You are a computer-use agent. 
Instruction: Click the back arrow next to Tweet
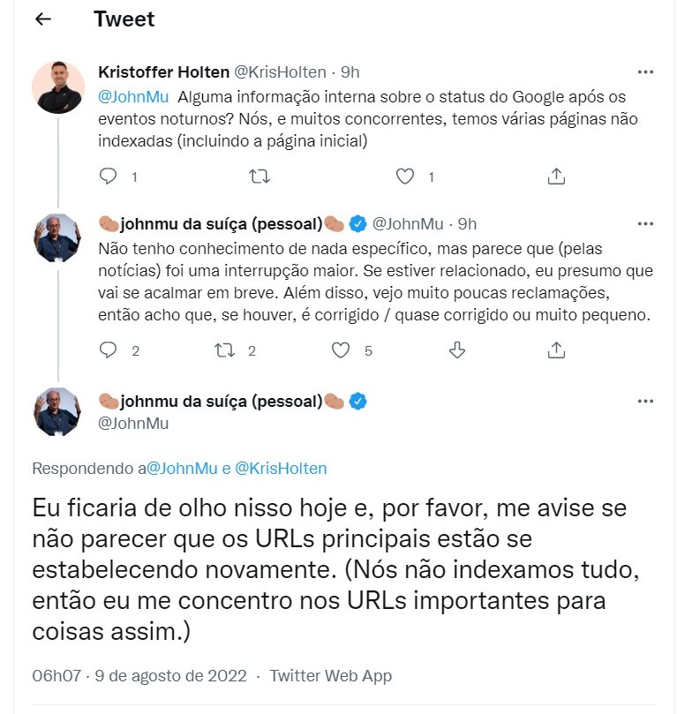(x=43, y=19)
